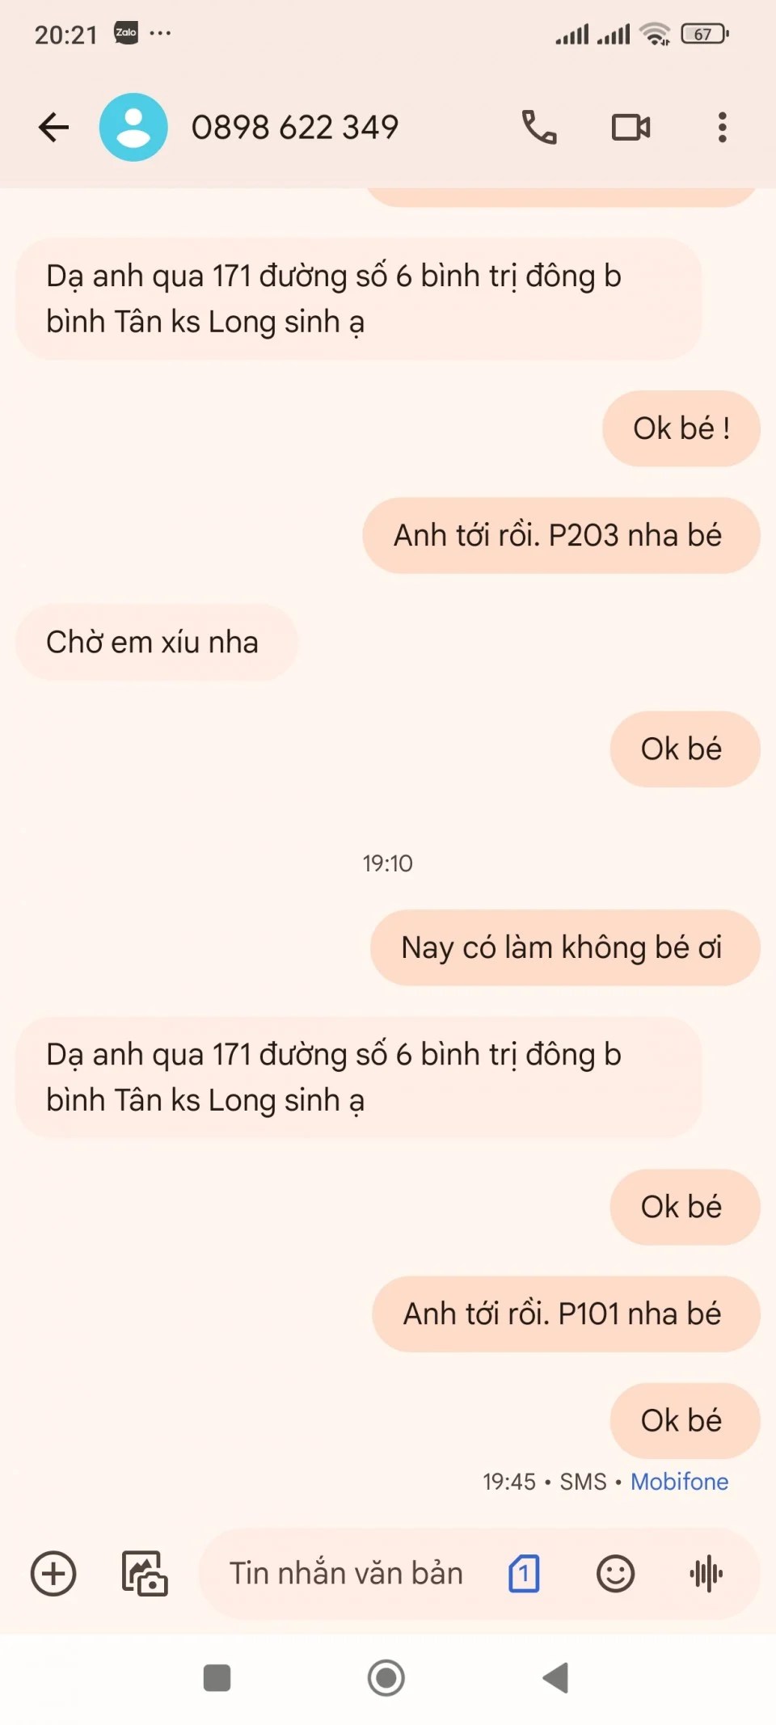Record a voice message with waveform icon
776x1725 pixels.
click(706, 1573)
